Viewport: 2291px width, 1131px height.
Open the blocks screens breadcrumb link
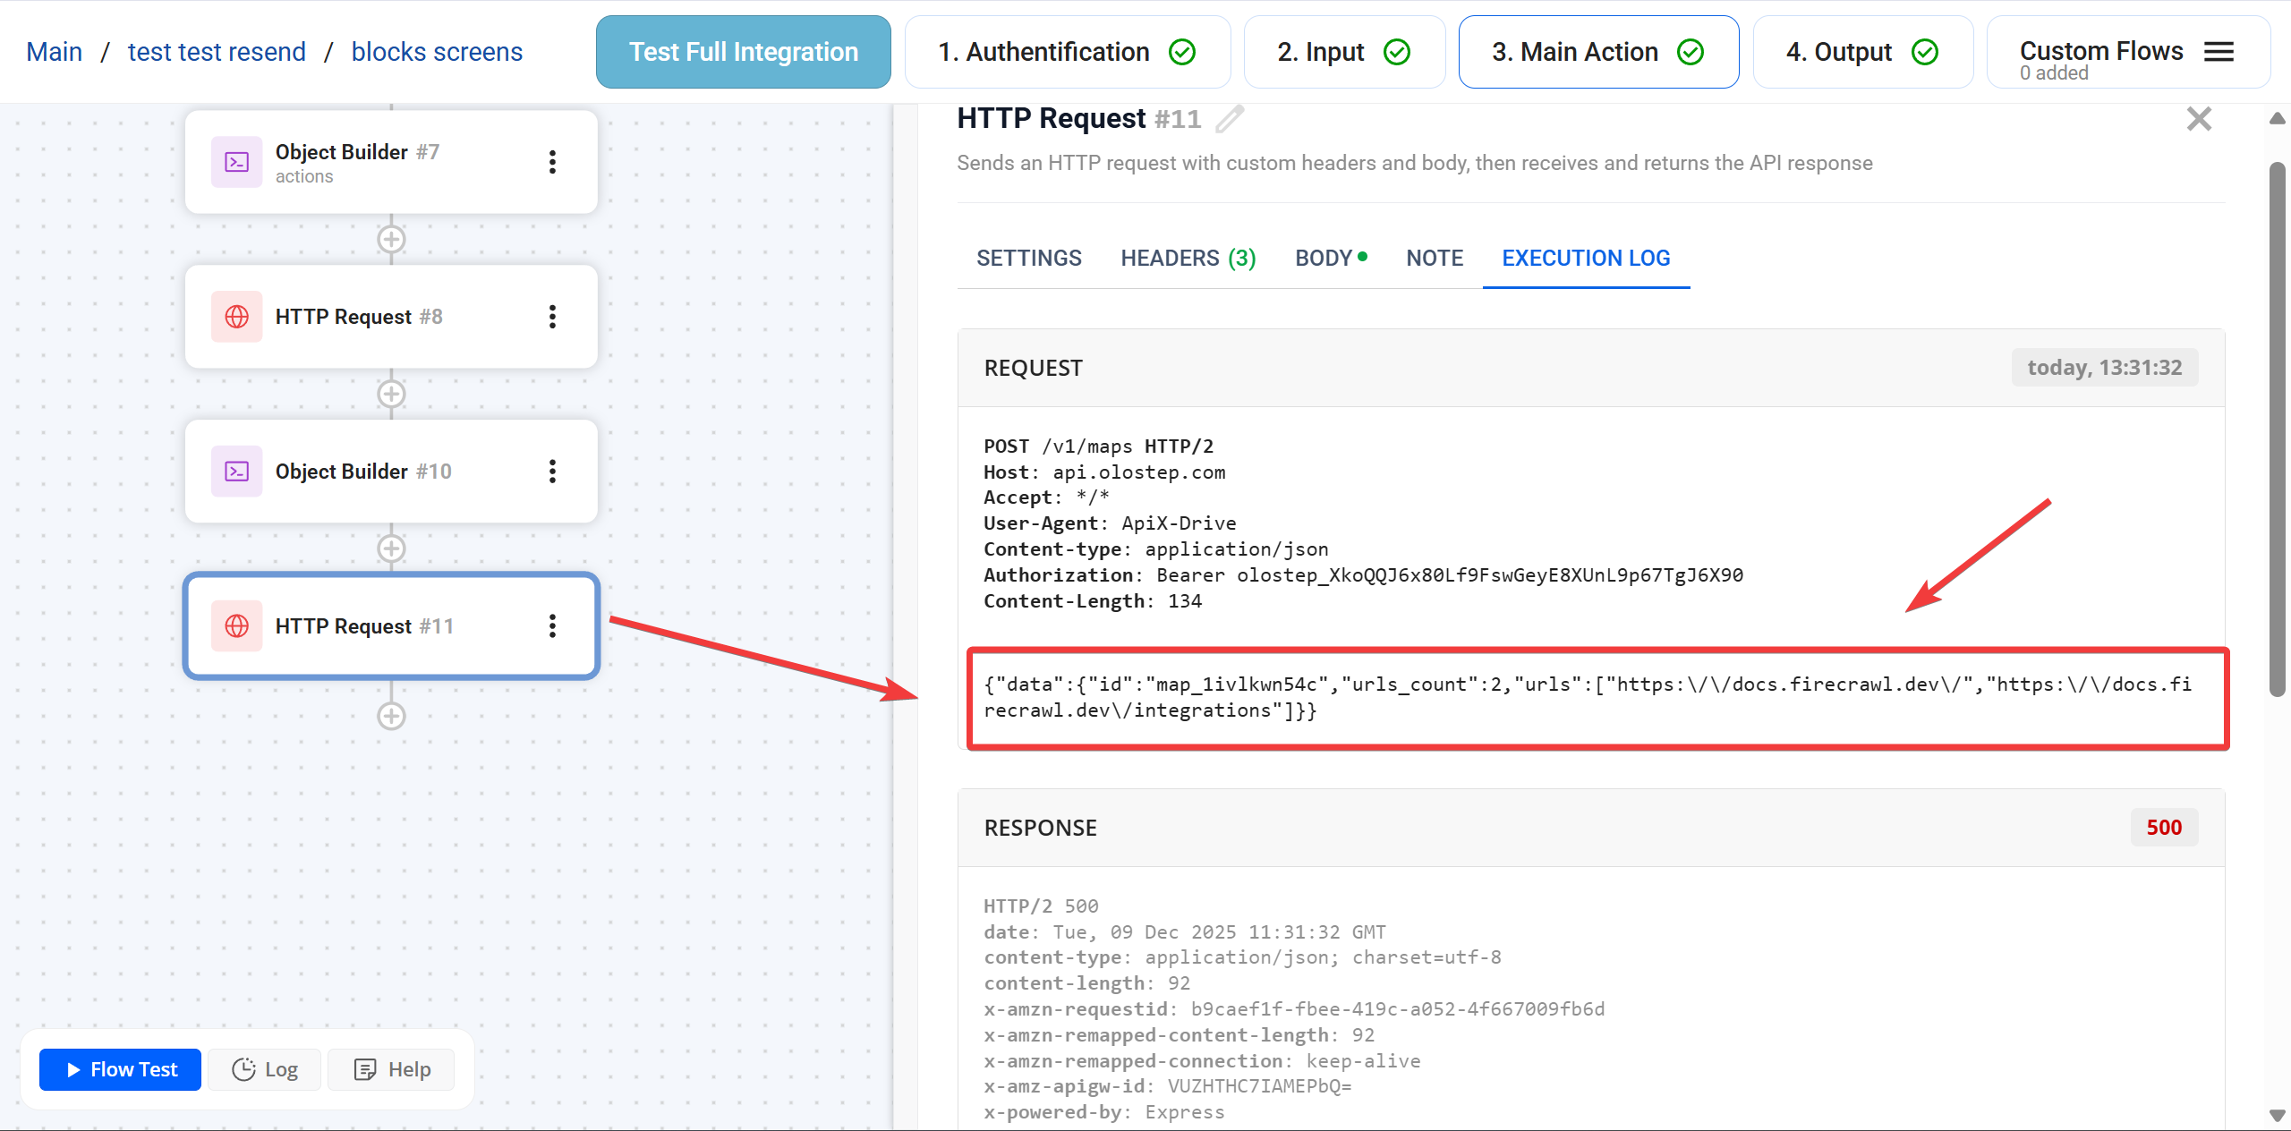pyautogui.click(x=437, y=52)
